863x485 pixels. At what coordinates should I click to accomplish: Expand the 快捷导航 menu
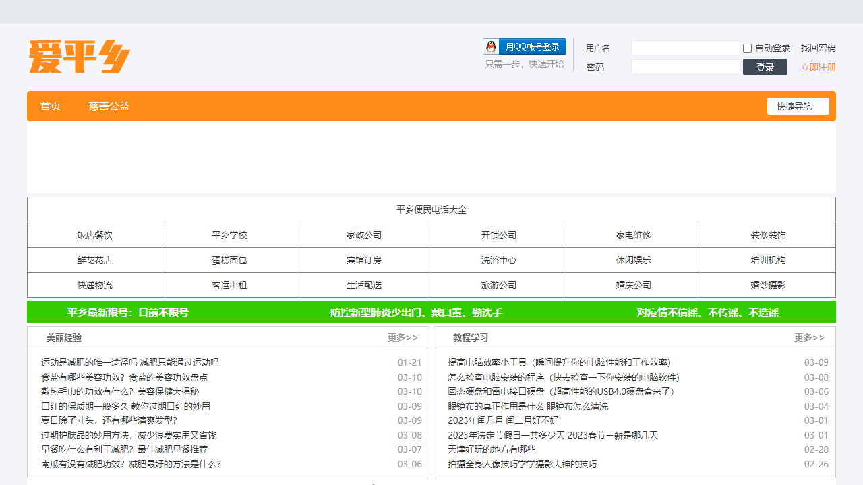(x=798, y=106)
